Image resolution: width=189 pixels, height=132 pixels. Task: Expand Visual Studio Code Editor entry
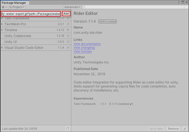[2, 48]
